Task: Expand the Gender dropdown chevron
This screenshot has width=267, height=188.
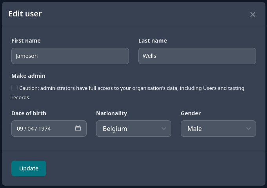Action: tap(249, 129)
